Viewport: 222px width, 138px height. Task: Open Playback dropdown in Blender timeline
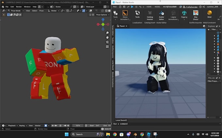pos(13,125)
